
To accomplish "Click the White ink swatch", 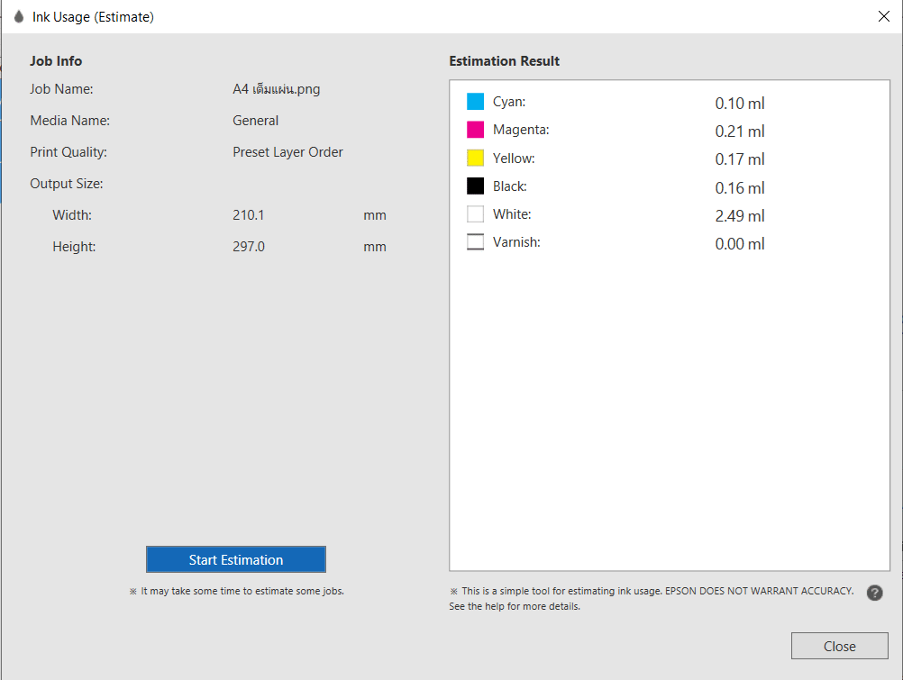I will tap(476, 214).
